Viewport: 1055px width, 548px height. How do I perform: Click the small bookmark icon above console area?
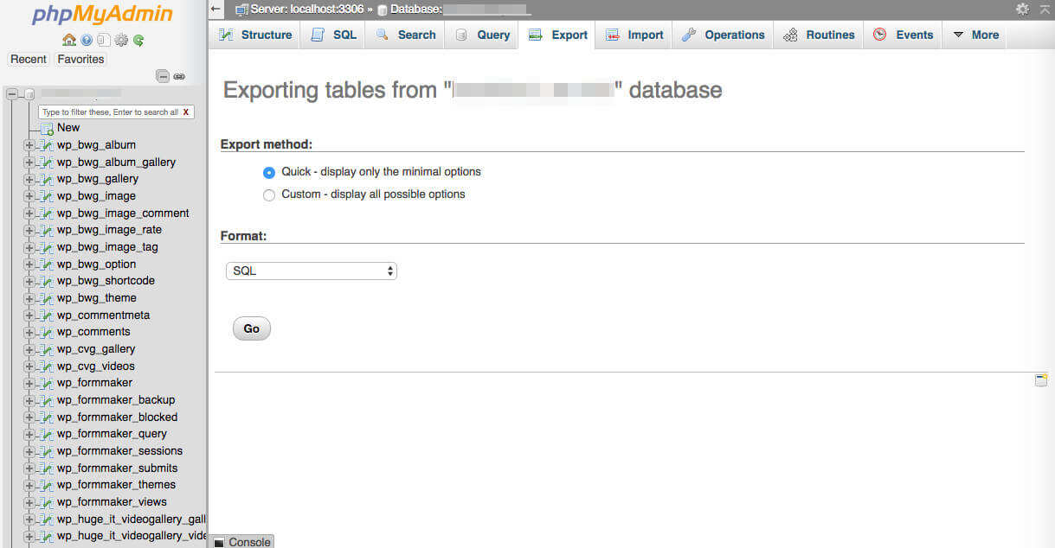point(1041,380)
